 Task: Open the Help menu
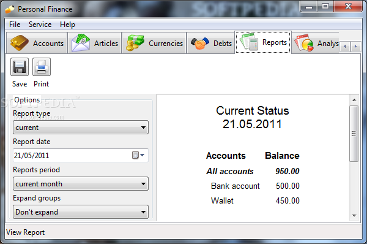click(x=67, y=25)
